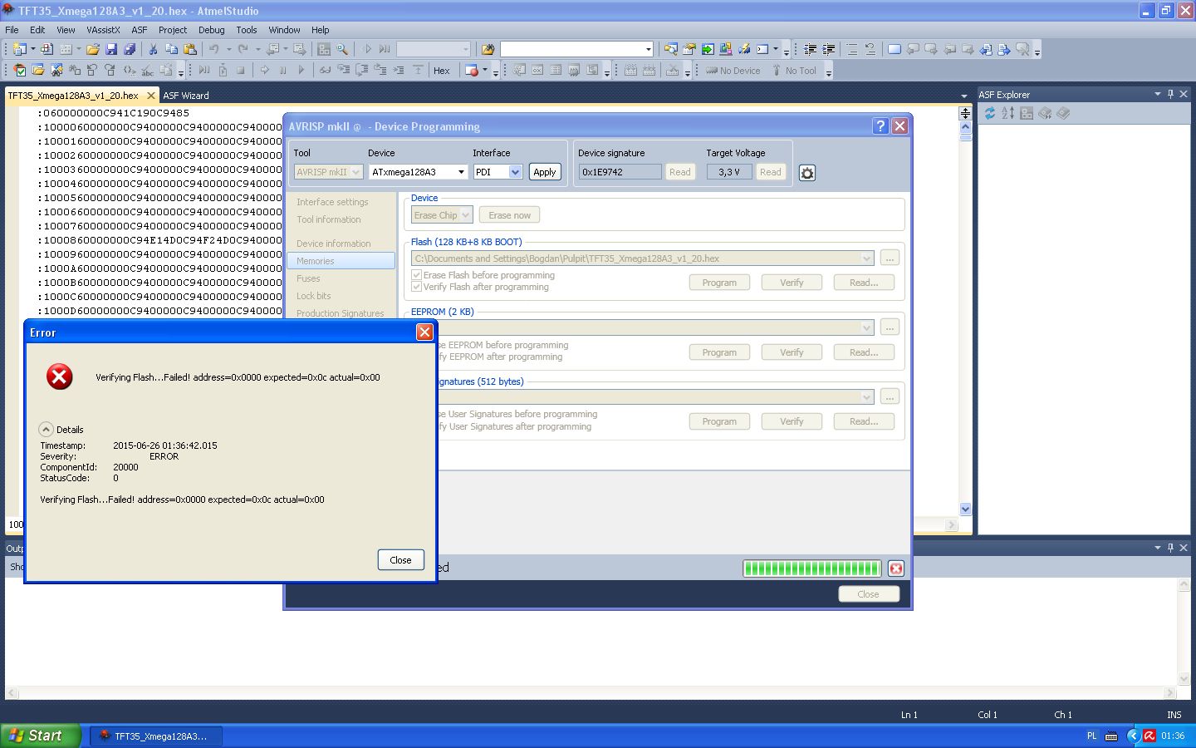Click the Cut scissors icon
Screen dimensions: 1196x748
153,50
